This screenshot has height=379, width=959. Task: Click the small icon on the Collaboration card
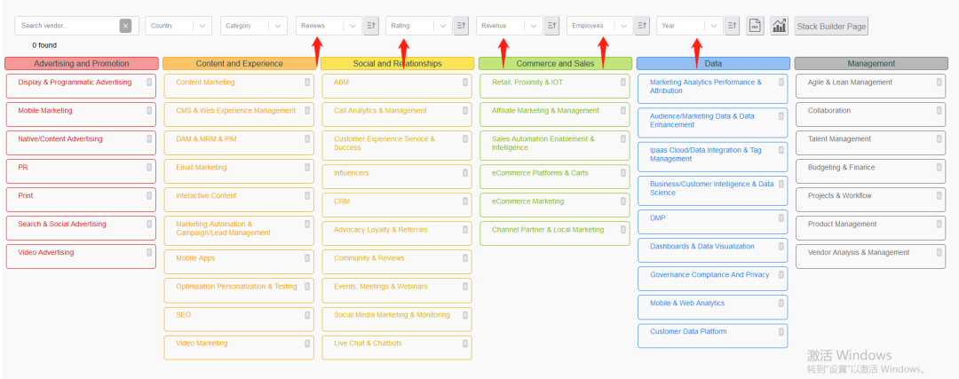pos(939,111)
